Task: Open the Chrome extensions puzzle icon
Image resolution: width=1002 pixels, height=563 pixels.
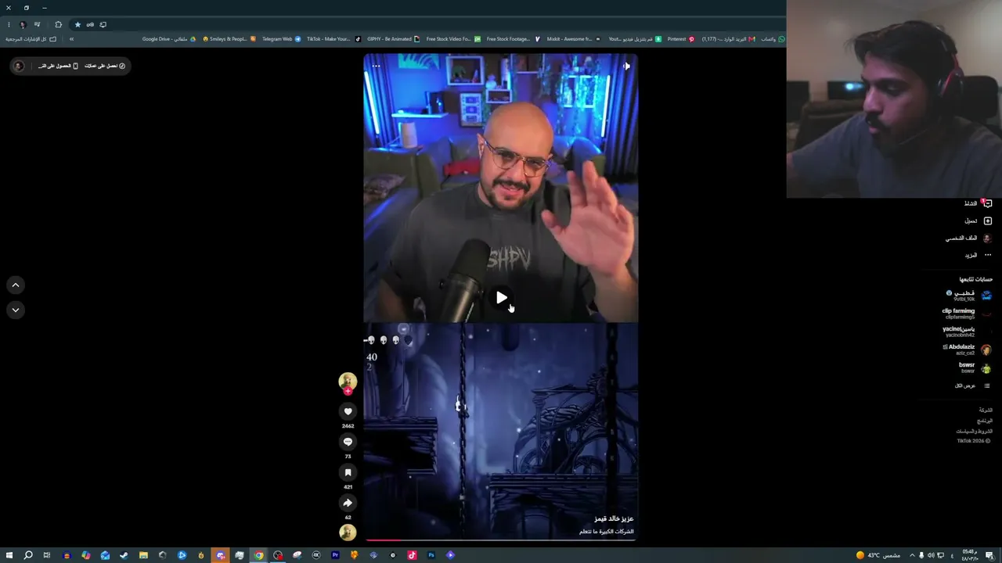Action: pos(58,24)
